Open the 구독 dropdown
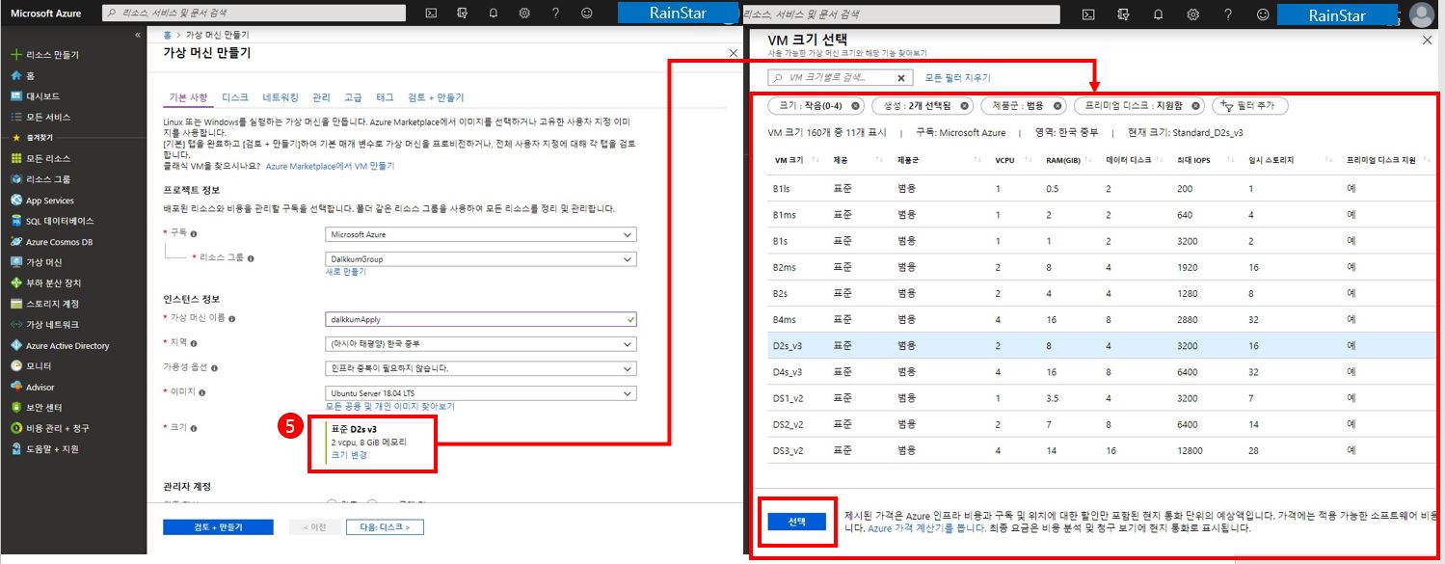Image resolution: width=1445 pixels, height=564 pixels. coord(481,234)
